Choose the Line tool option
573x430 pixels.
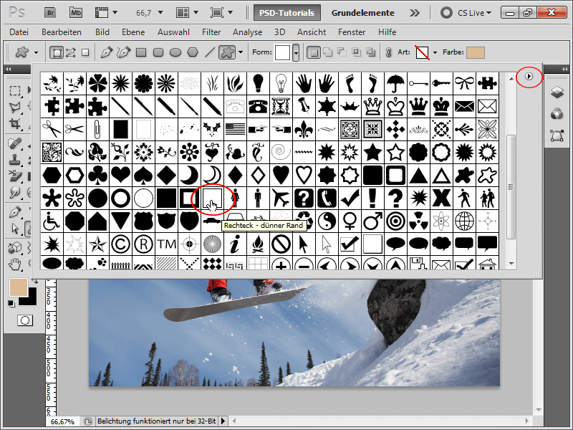pyautogui.click(x=210, y=52)
